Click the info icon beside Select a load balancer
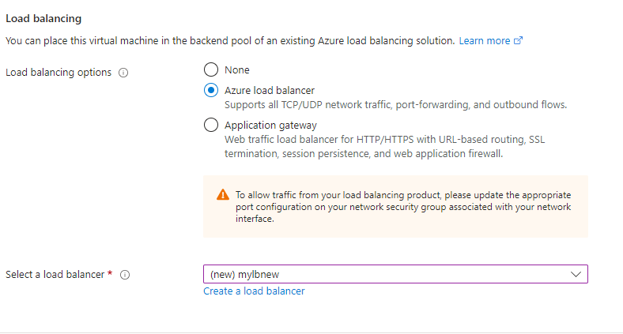Image resolution: width=623 pixels, height=334 pixels. [125, 275]
